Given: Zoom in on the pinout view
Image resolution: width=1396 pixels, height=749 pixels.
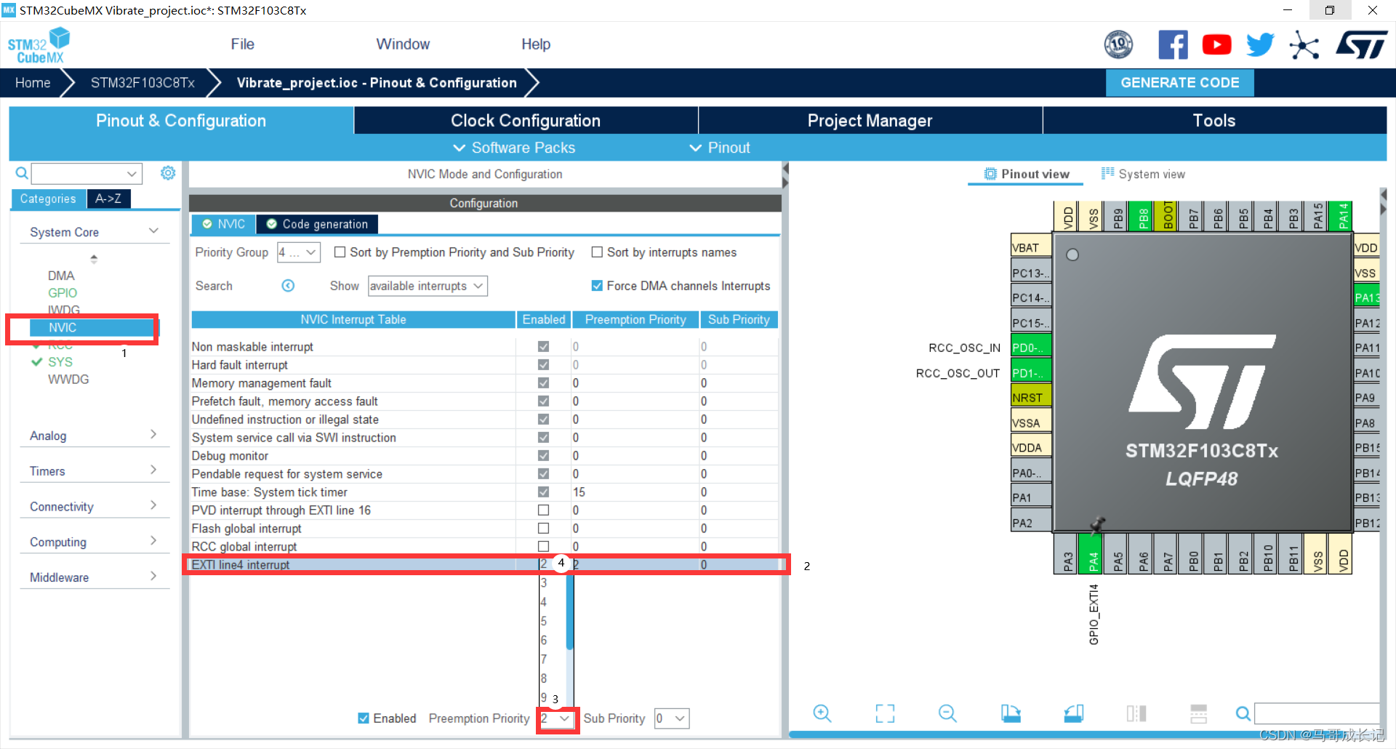Looking at the screenshot, I should click(822, 713).
